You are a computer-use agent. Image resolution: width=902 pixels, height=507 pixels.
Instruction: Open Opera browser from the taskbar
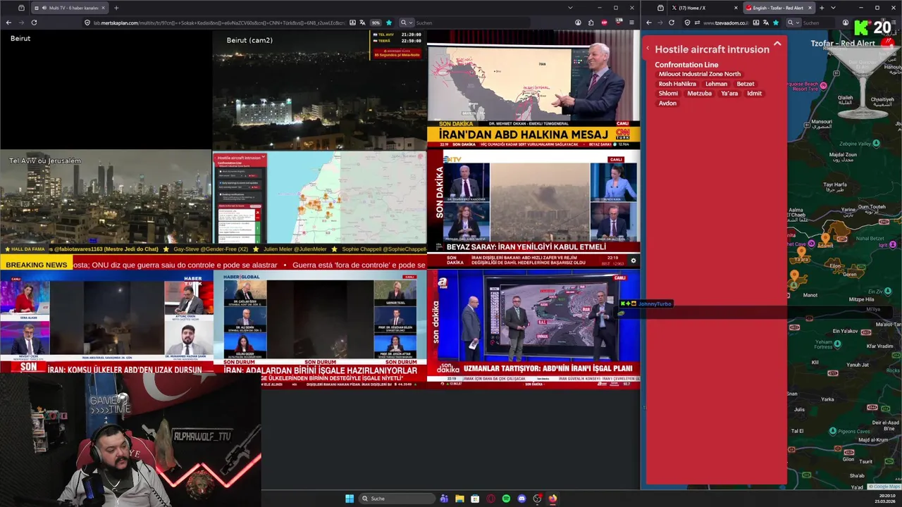491,499
